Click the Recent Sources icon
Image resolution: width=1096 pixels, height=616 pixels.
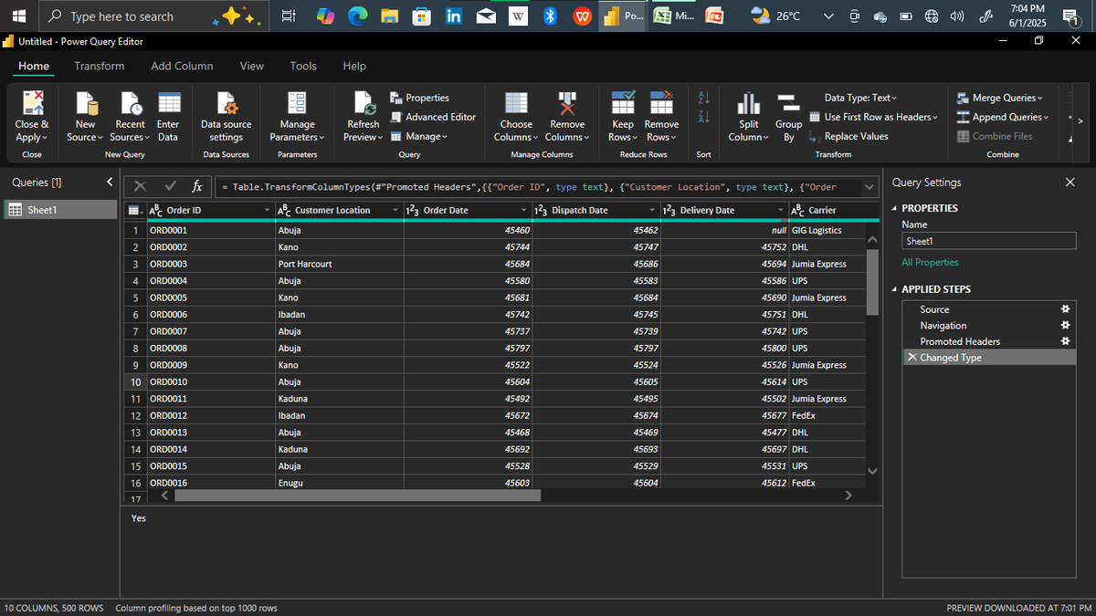[131, 102]
